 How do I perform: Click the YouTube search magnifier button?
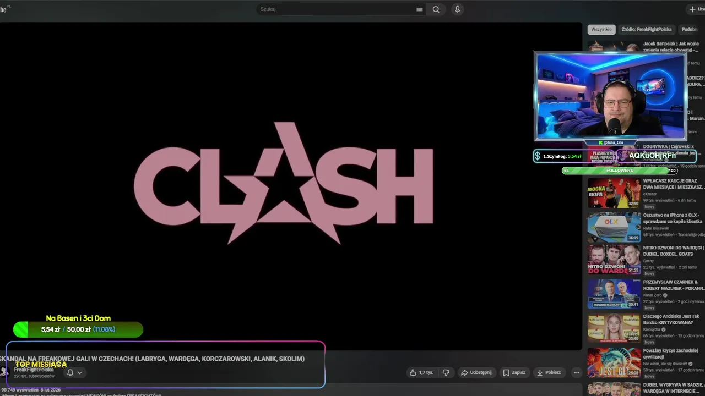(x=436, y=9)
